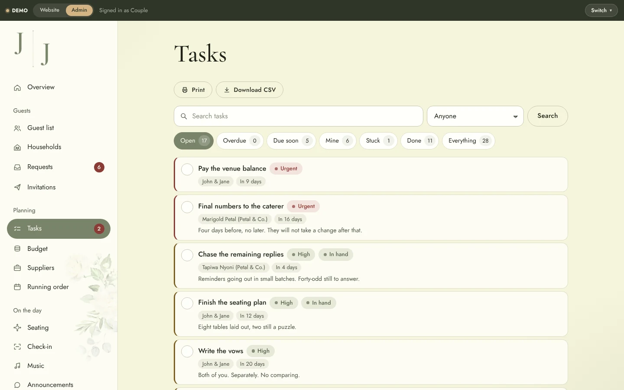Screen dimensions: 624x390
Task: Check off Write the vows task
Action: pyautogui.click(x=187, y=351)
